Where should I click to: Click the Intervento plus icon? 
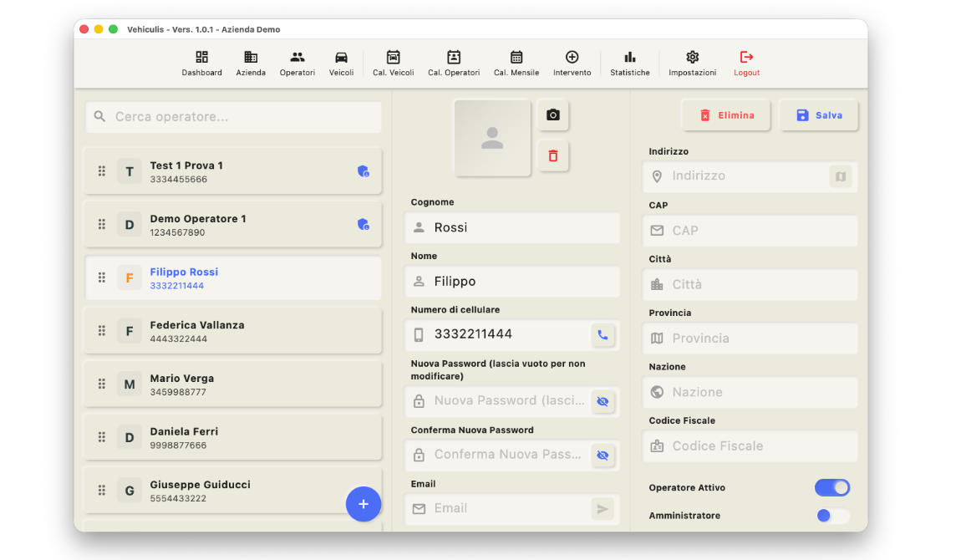pyautogui.click(x=572, y=59)
